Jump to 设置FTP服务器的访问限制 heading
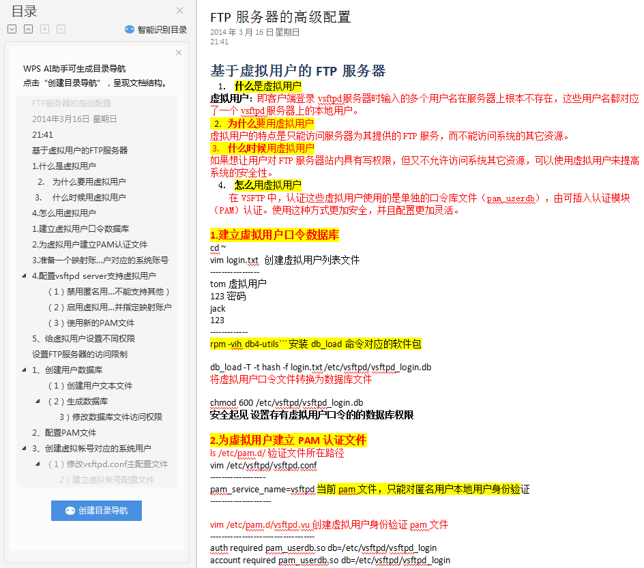 75,353
